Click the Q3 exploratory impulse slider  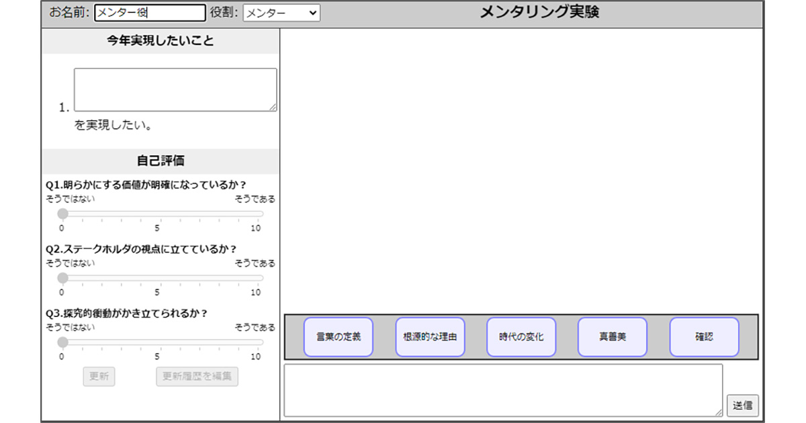coord(161,342)
